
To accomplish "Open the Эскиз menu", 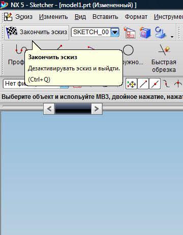I will pyautogui.click(x=24, y=17).
